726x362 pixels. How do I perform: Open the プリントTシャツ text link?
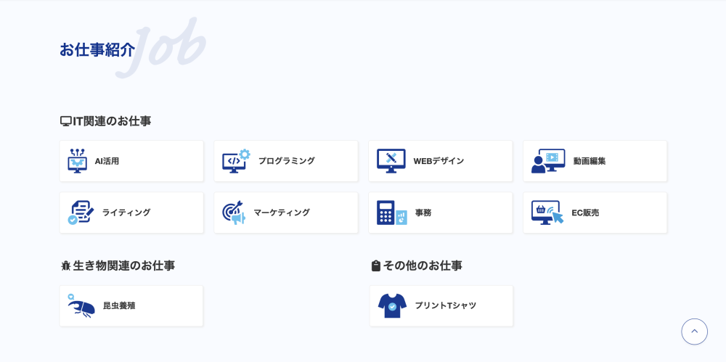click(x=445, y=306)
